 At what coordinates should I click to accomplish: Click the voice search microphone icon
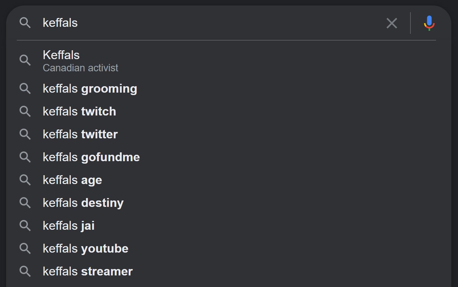tap(429, 23)
